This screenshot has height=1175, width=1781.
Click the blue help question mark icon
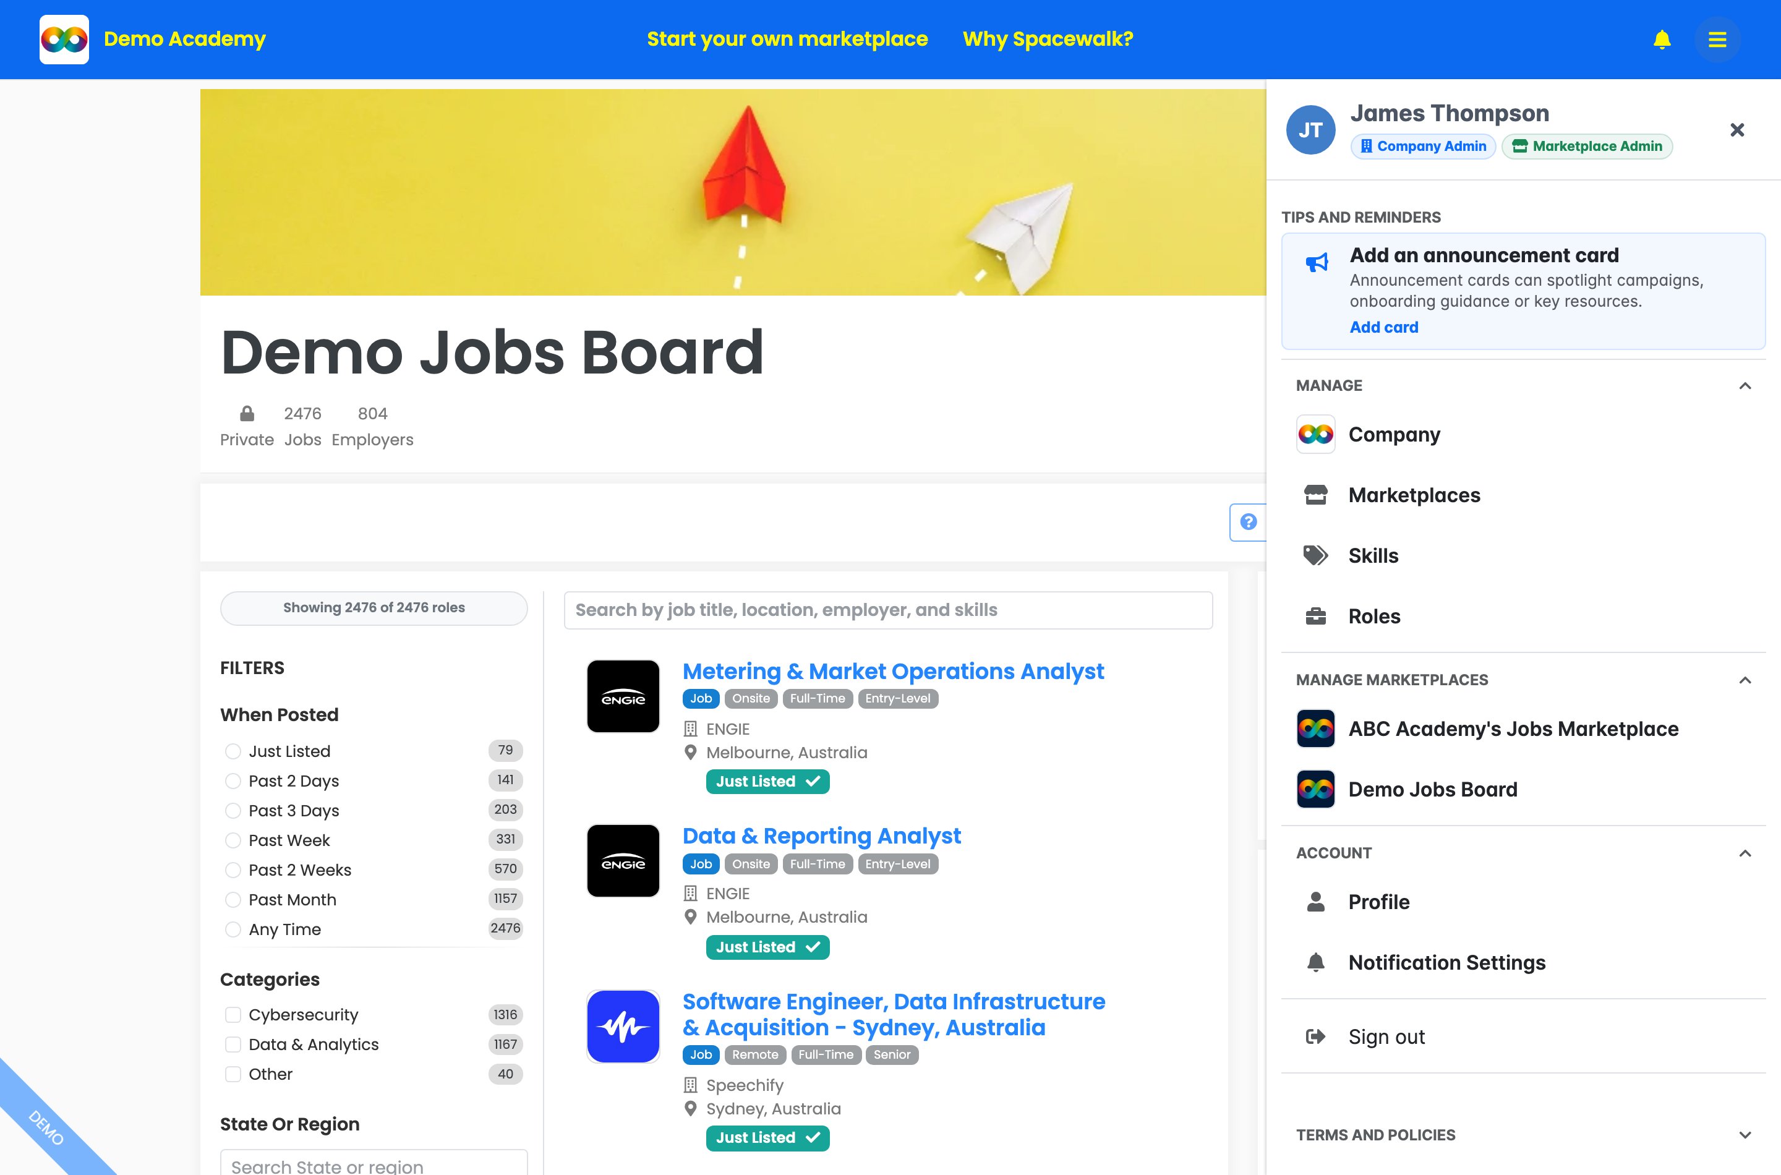point(1249,521)
